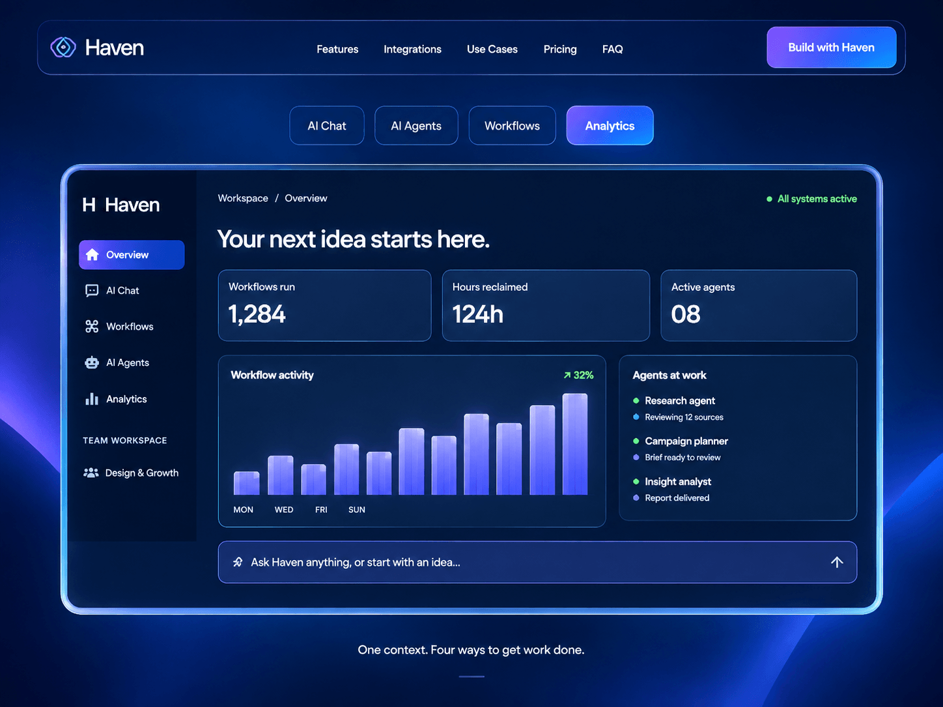Image resolution: width=943 pixels, height=707 pixels.
Task: Click the chart bar above the WED label
Action: [281, 475]
